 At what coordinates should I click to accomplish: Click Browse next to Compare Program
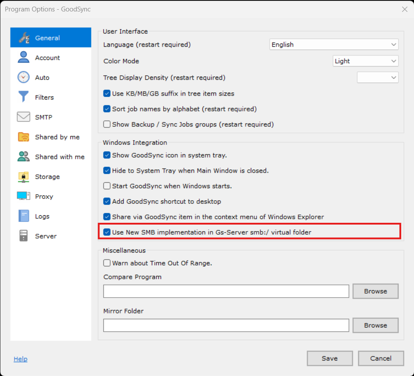(375, 291)
